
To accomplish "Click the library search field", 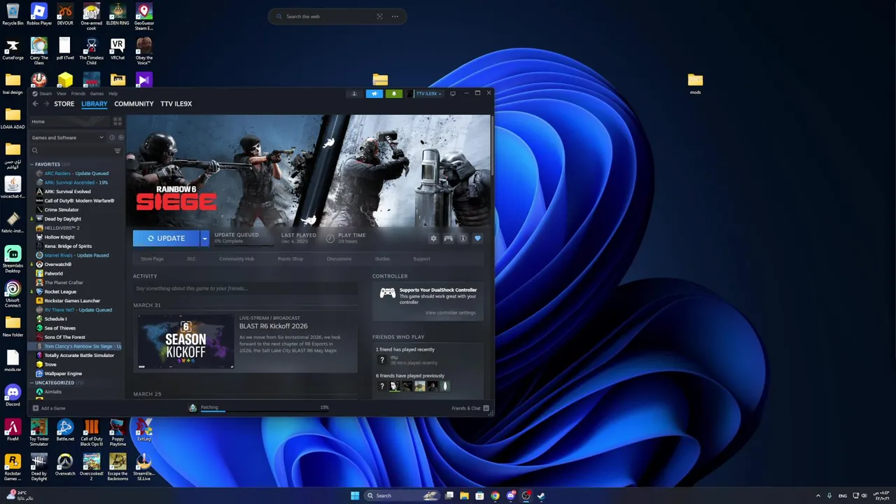I will (x=70, y=150).
